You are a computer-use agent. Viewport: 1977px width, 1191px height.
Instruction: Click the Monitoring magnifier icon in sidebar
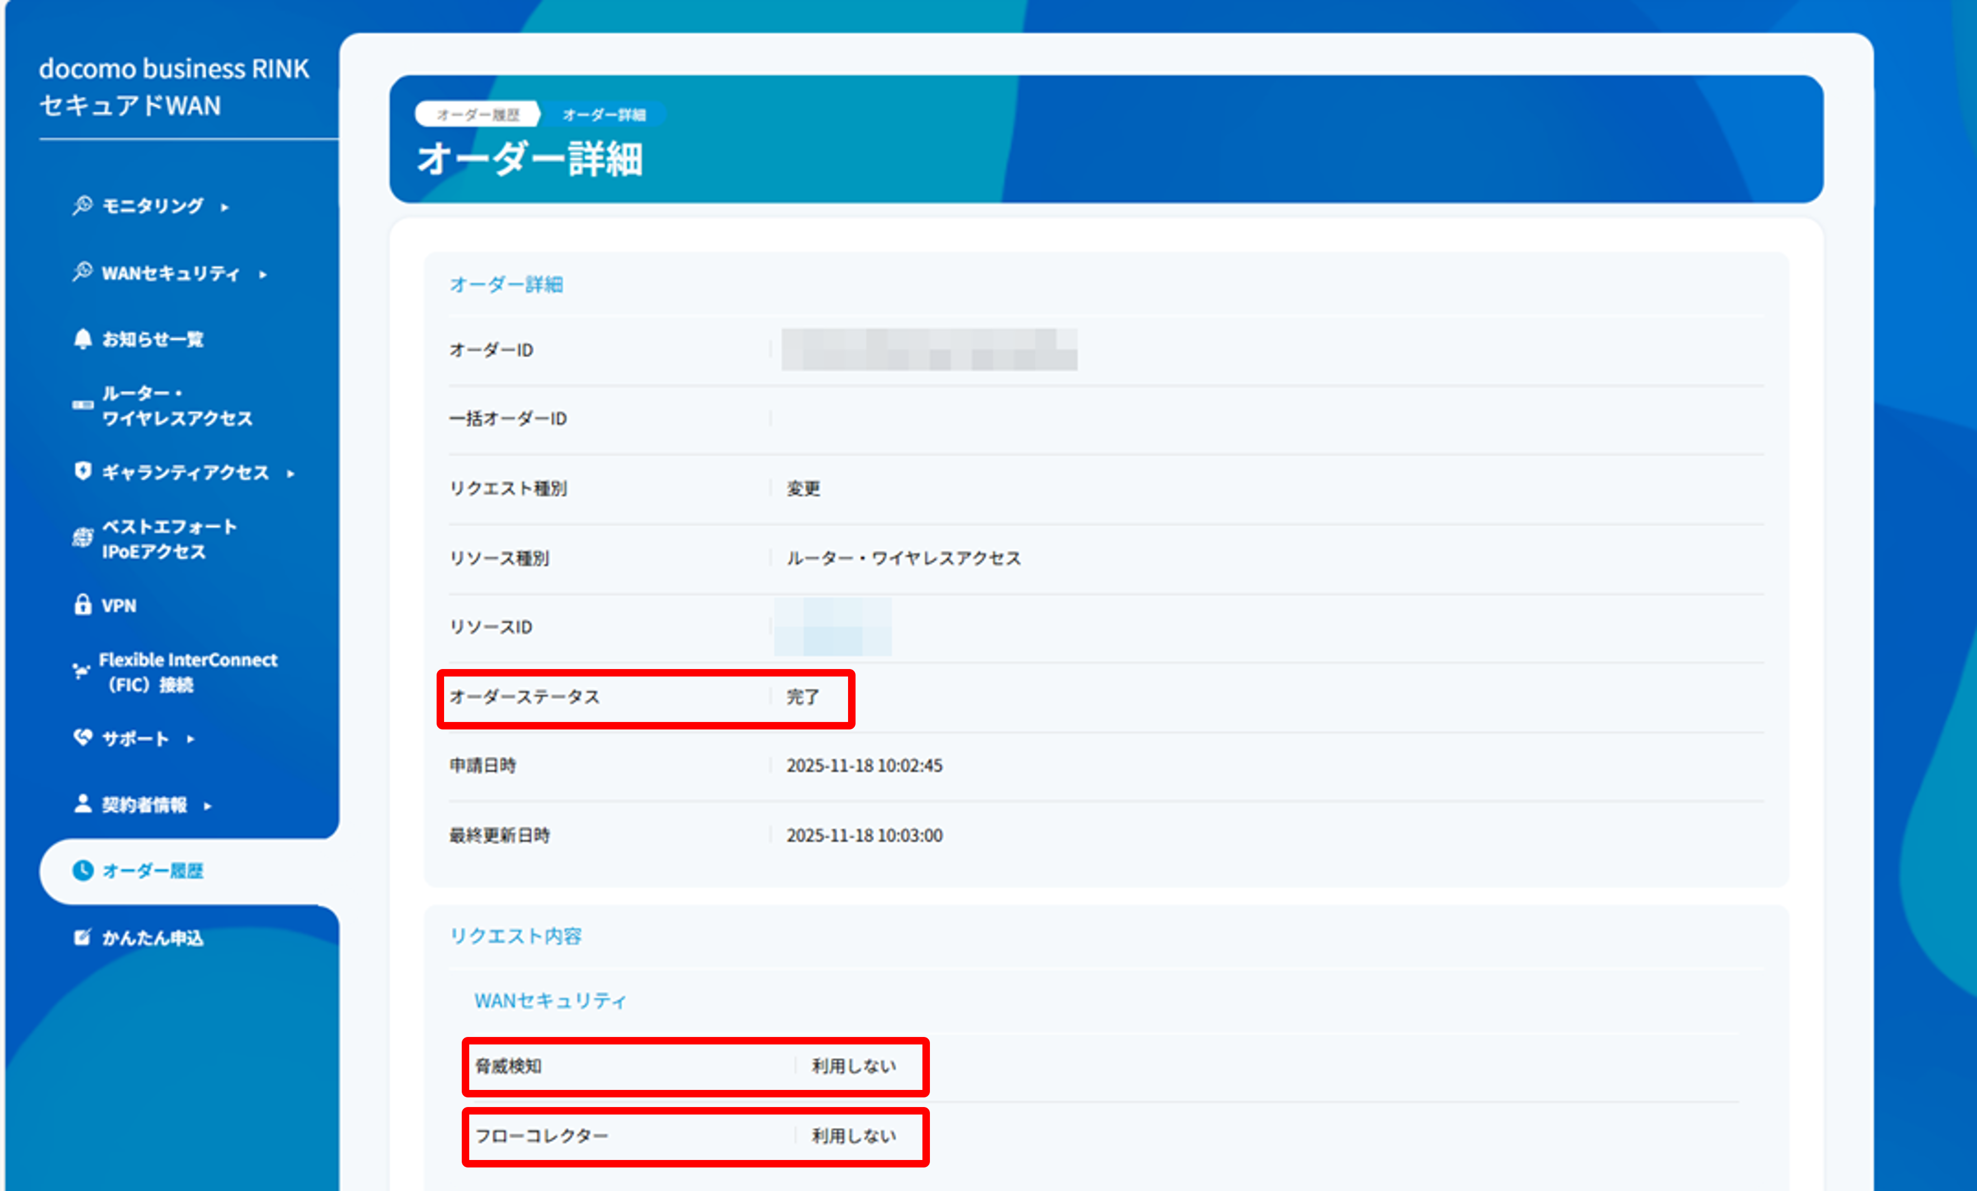82,205
